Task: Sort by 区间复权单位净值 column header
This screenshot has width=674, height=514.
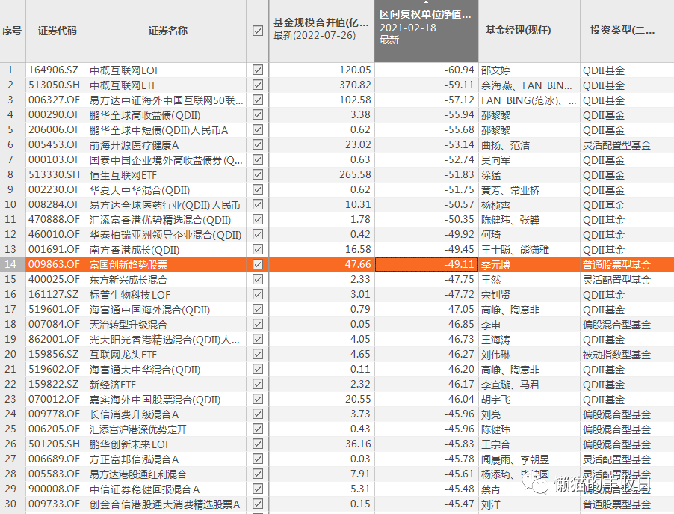Action: pos(426,31)
